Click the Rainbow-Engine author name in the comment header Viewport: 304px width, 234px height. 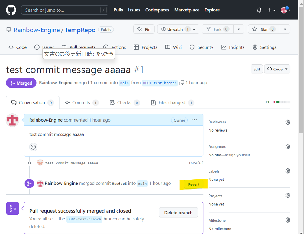46,120
